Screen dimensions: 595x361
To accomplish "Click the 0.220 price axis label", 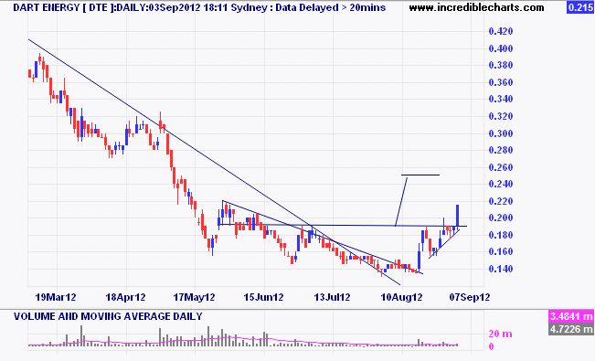I will coord(501,201).
